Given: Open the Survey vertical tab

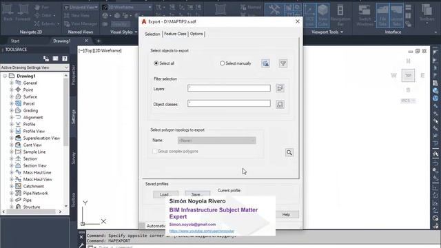Looking at the screenshot, I should [74, 158].
